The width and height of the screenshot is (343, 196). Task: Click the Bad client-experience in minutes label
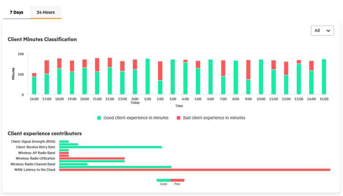(x=214, y=118)
